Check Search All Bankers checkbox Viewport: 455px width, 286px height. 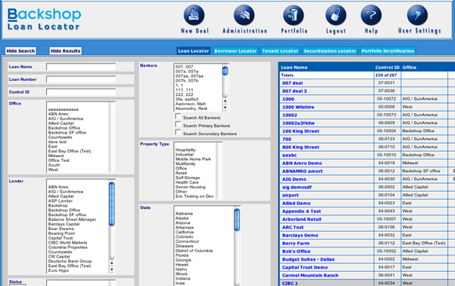point(177,116)
